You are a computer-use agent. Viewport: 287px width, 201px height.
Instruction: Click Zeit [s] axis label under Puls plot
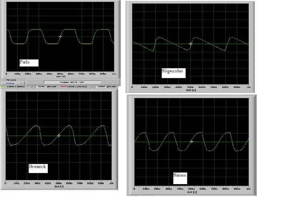point(61,76)
